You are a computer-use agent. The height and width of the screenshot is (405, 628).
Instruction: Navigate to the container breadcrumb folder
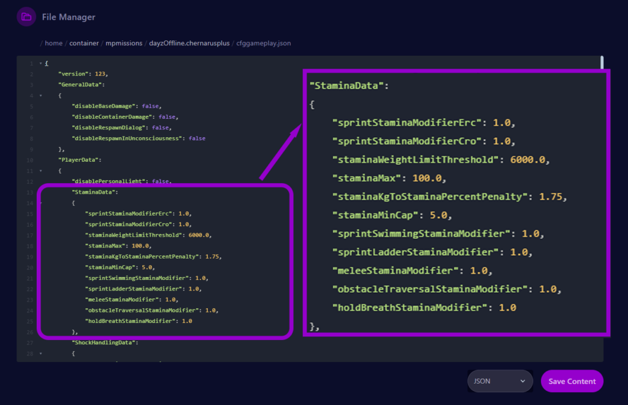pos(83,44)
